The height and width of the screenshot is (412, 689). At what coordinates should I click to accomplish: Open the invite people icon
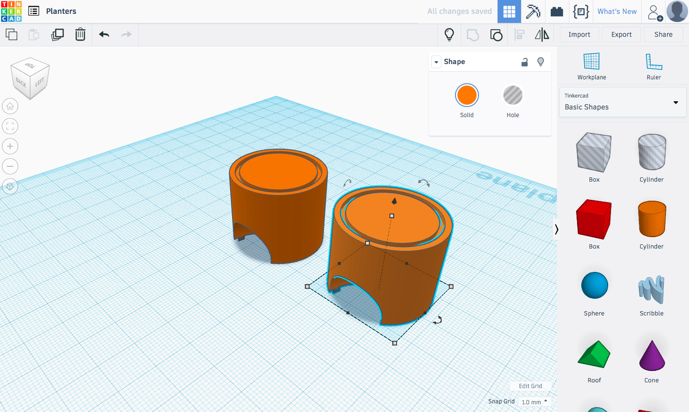coord(655,12)
